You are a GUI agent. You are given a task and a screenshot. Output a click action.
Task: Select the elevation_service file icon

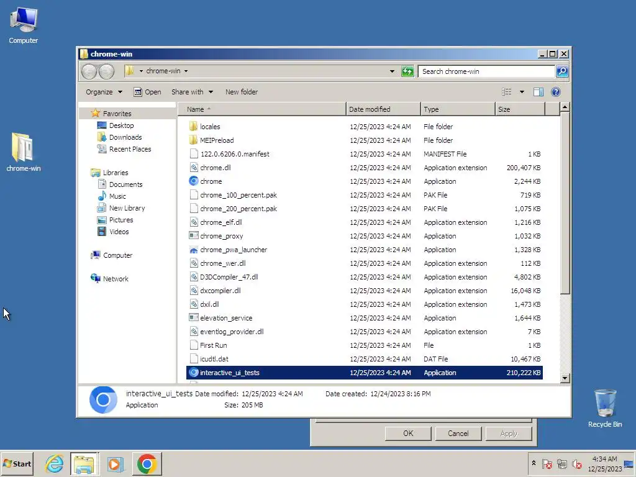coord(194,318)
